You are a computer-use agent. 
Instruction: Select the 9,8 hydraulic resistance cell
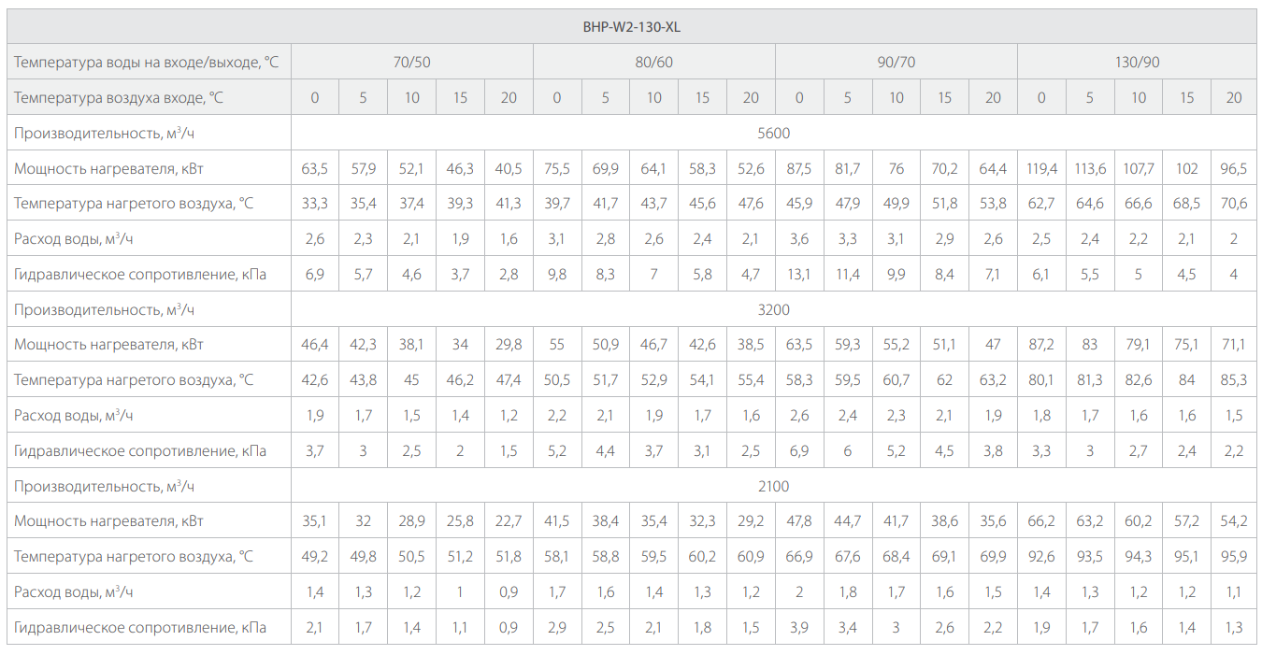(x=557, y=275)
